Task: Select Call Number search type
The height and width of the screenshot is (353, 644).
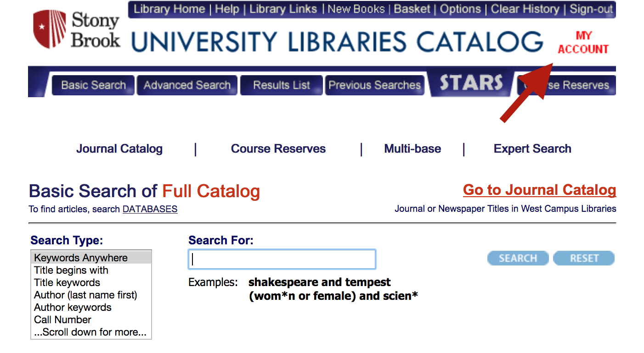Action: (x=91, y=320)
